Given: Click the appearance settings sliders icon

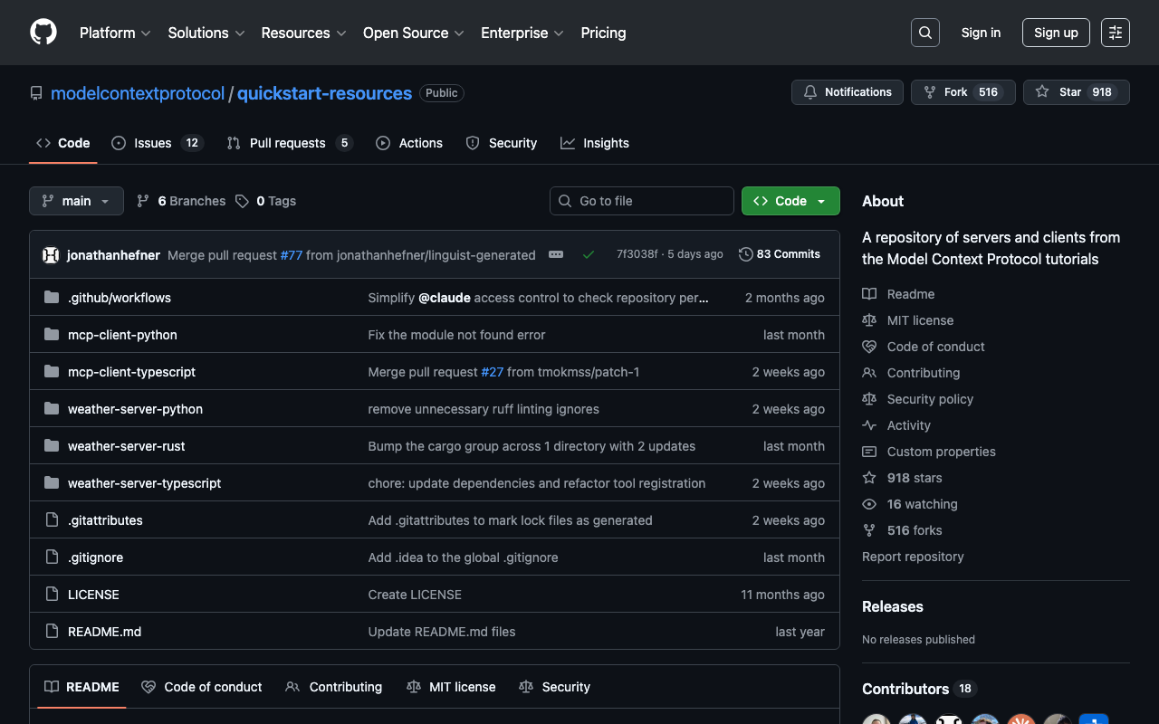Looking at the screenshot, I should point(1115,33).
